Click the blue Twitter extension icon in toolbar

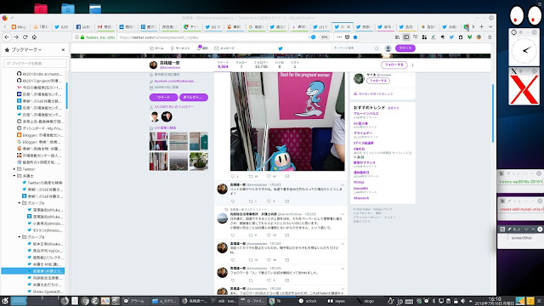tap(451, 37)
